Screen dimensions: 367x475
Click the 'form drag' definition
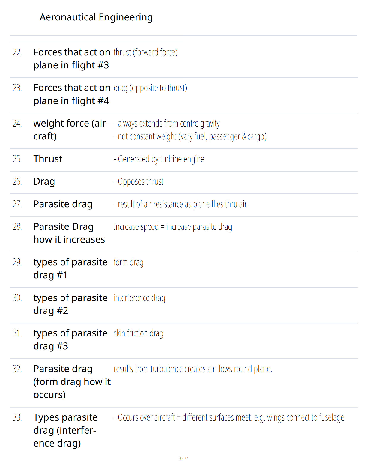(x=128, y=262)
